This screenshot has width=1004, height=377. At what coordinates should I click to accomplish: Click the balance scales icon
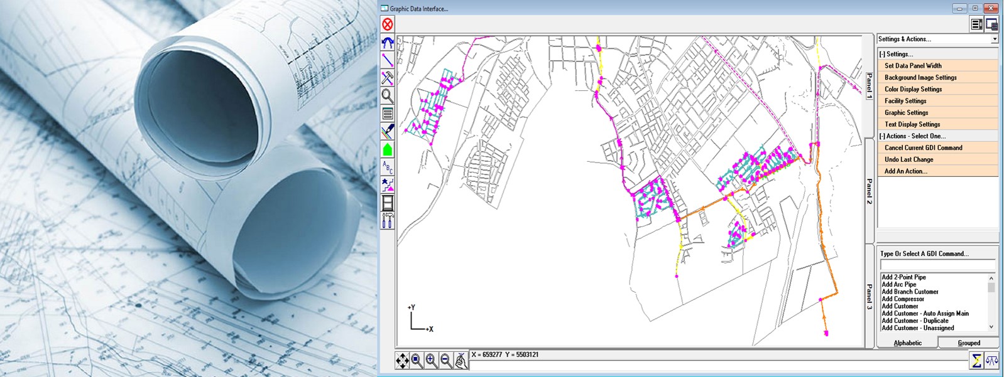tap(991, 361)
